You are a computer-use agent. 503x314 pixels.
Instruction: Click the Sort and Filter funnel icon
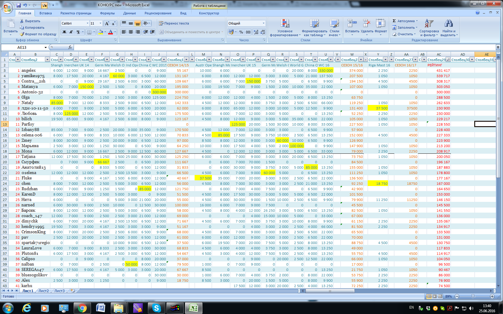429,24
